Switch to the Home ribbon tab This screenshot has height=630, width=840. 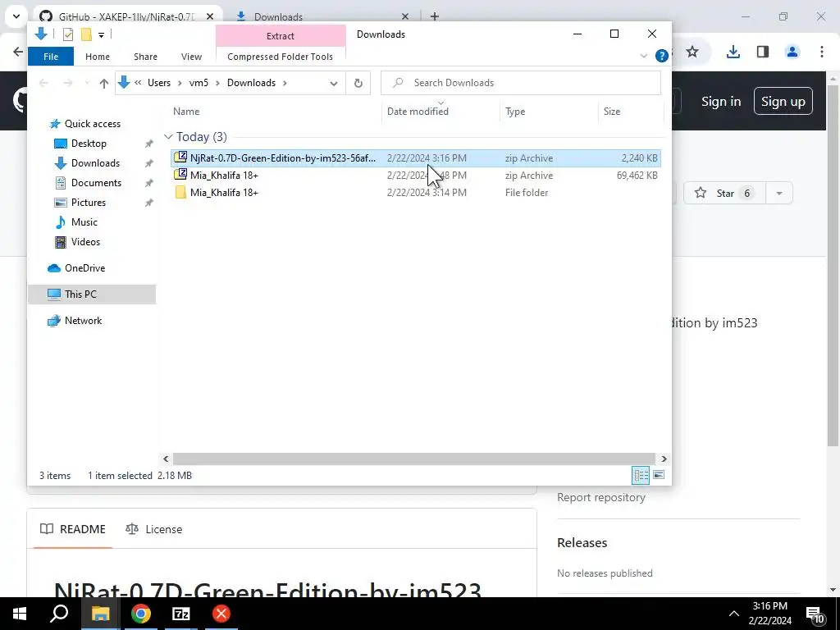click(x=98, y=57)
